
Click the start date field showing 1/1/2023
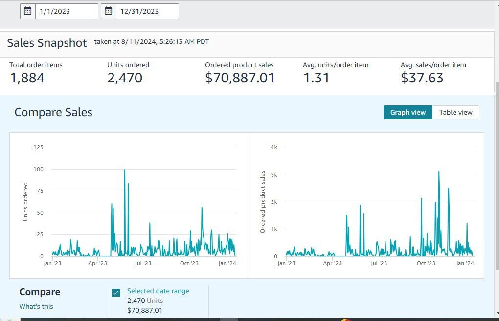click(66, 11)
